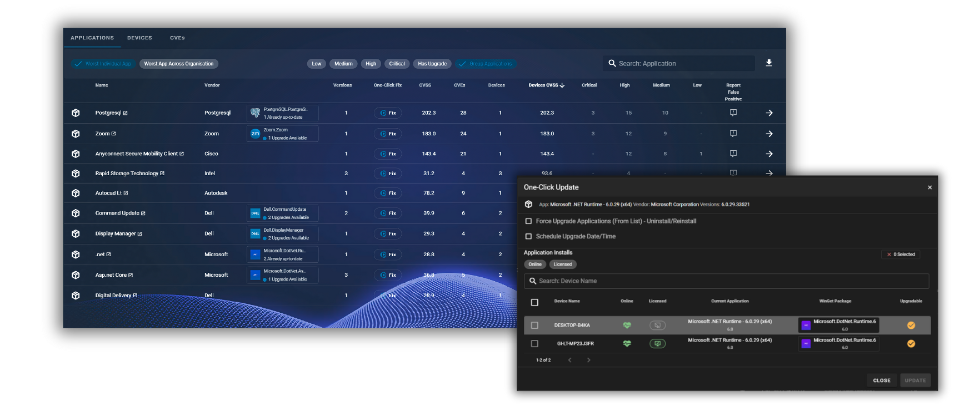Enable Force Upgrade Applications checkbox

[528, 221]
